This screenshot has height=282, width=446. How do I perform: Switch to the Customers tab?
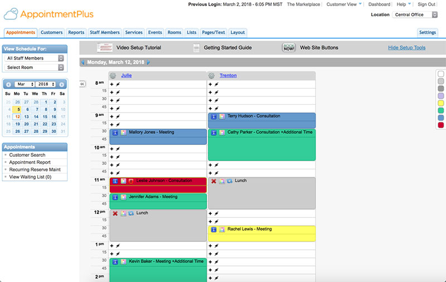[x=51, y=32]
